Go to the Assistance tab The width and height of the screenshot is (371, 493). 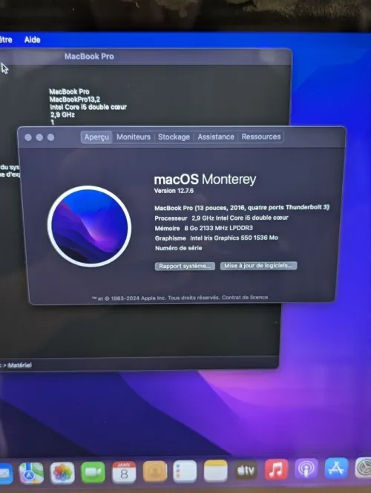pos(216,137)
